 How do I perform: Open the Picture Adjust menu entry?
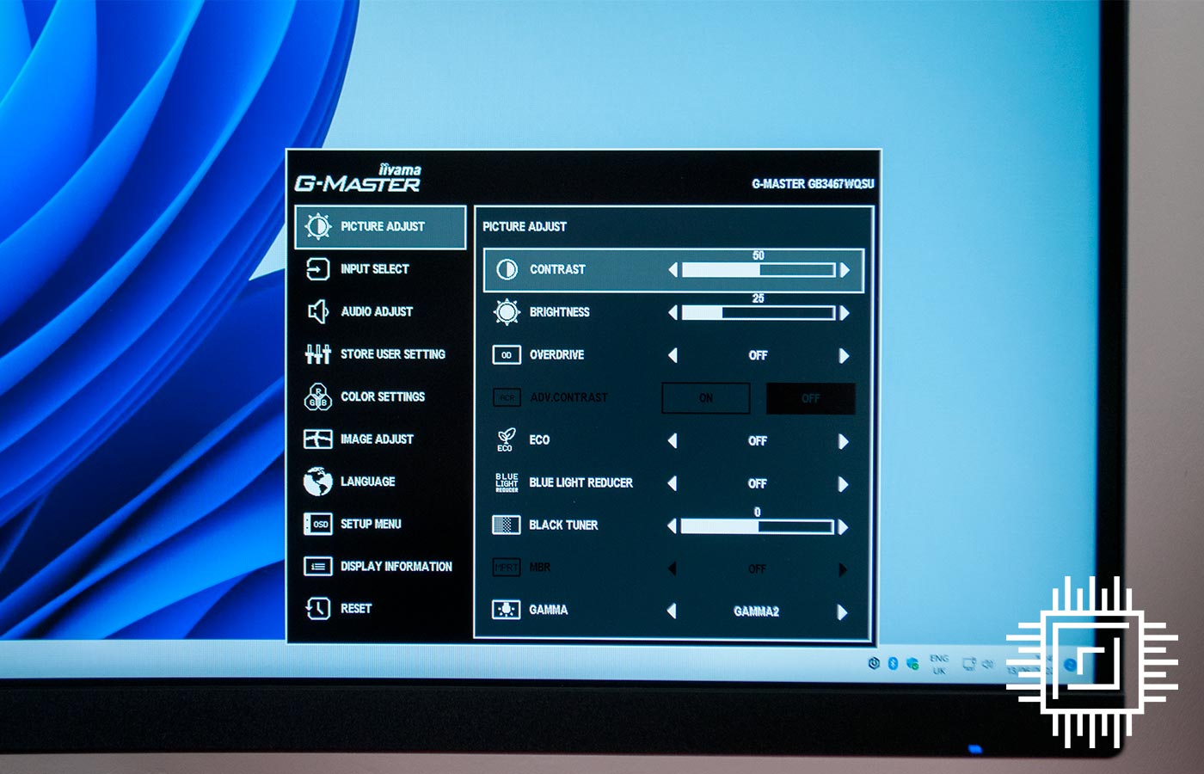pyautogui.click(x=380, y=227)
